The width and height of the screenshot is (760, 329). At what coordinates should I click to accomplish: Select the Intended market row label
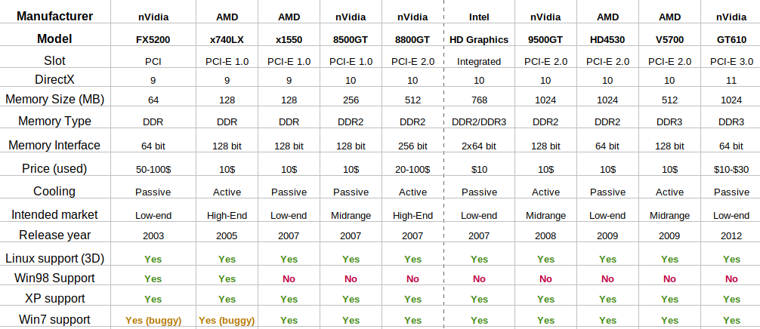tap(54, 214)
